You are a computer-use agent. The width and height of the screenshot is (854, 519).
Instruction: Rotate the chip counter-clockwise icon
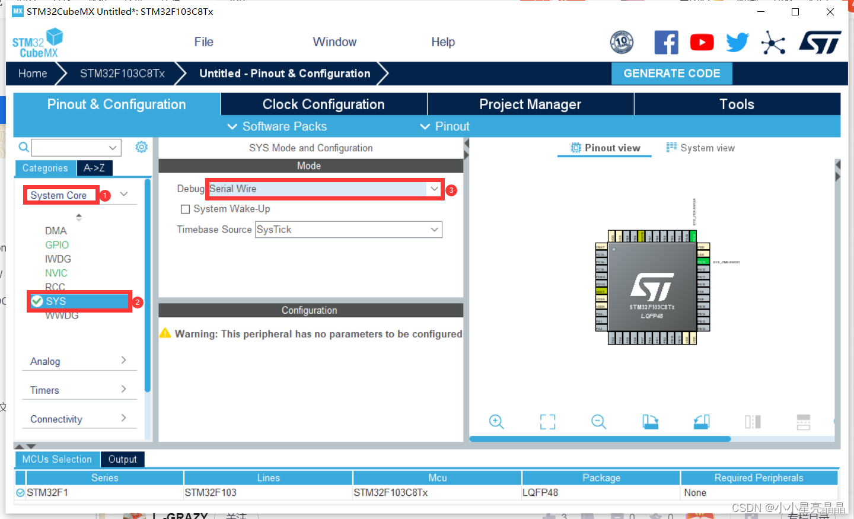702,422
